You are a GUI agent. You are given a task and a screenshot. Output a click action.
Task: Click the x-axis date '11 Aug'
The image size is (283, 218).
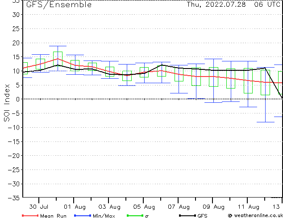(248, 207)
